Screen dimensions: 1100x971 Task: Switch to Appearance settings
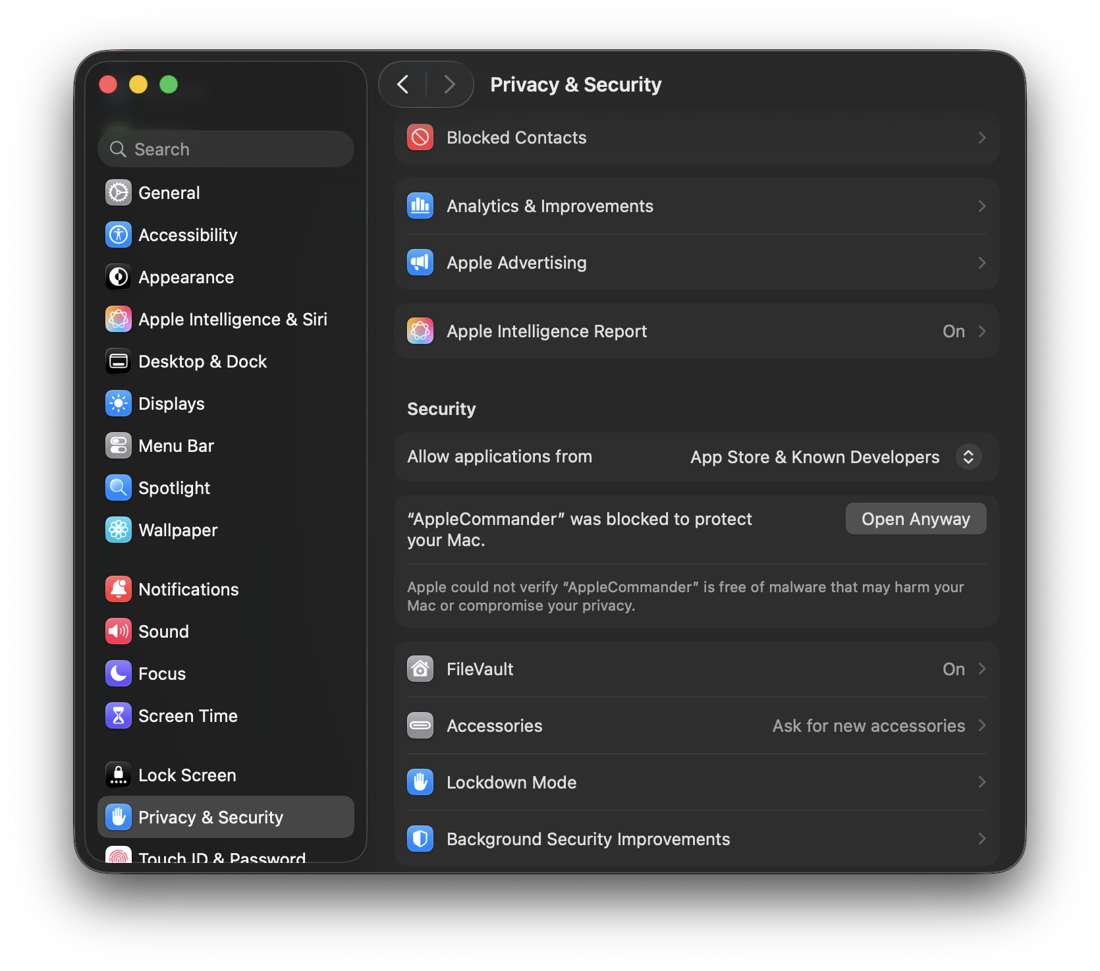[x=226, y=277]
